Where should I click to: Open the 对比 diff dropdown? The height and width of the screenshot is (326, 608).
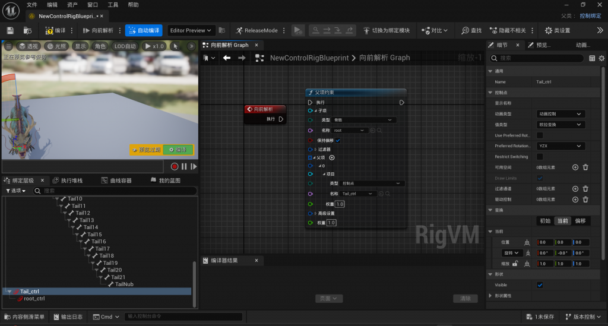pos(435,30)
